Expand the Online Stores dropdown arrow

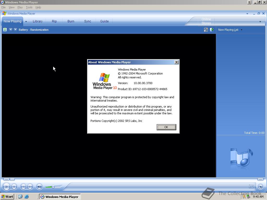point(260,22)
